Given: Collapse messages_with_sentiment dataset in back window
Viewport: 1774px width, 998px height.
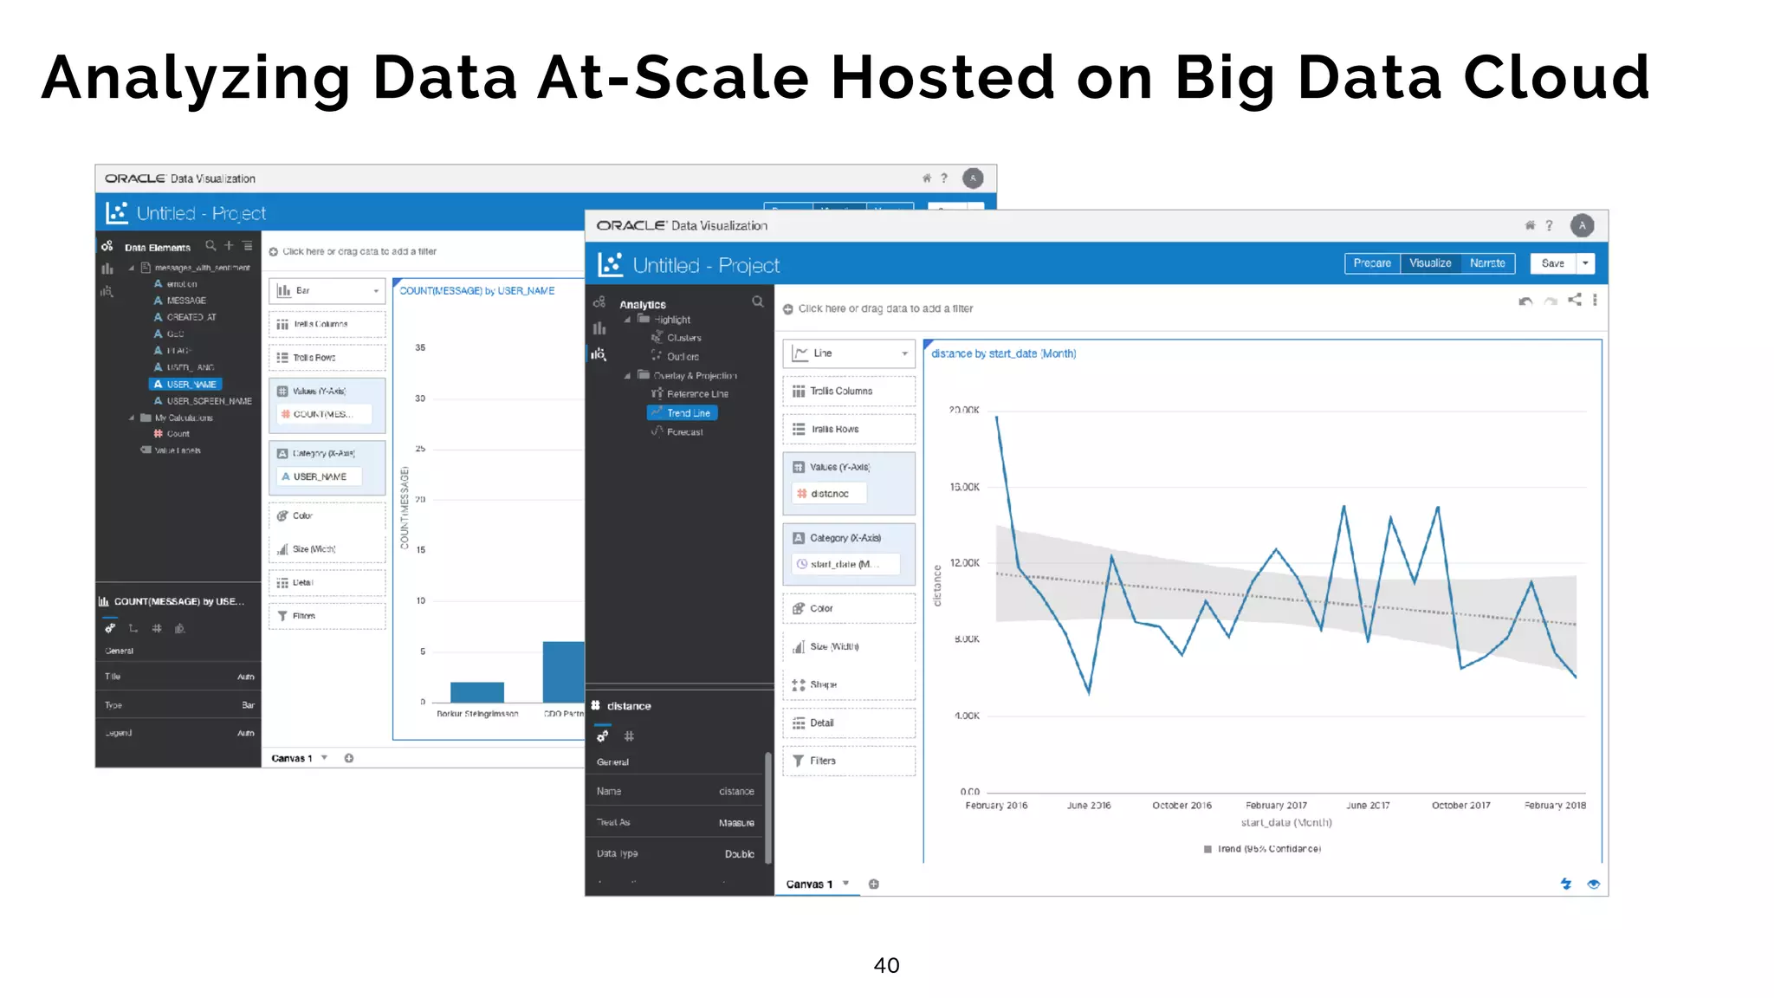Looking at the screenshot, I should tap(132, 268).
